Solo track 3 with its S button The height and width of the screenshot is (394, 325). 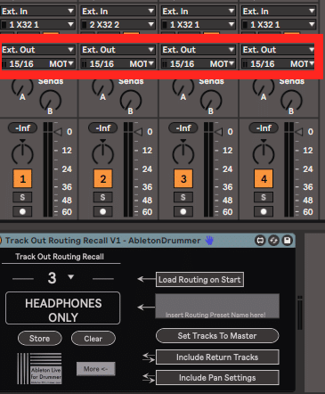tap(183, 197)
